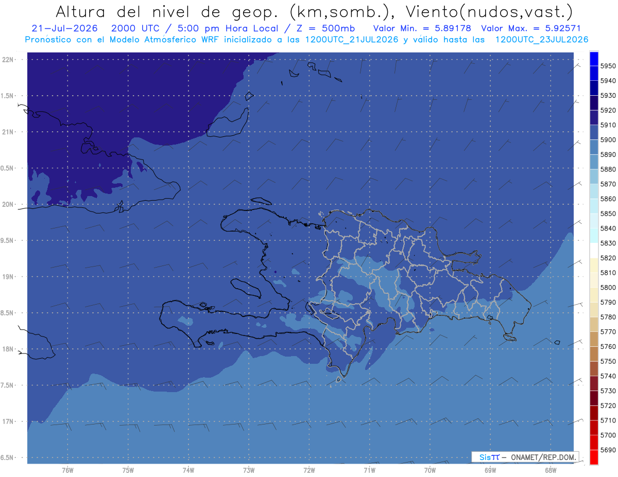Click the '72W' longitude axis label
The height and width of the screenshot is (477, 618).
click(309, 470)
